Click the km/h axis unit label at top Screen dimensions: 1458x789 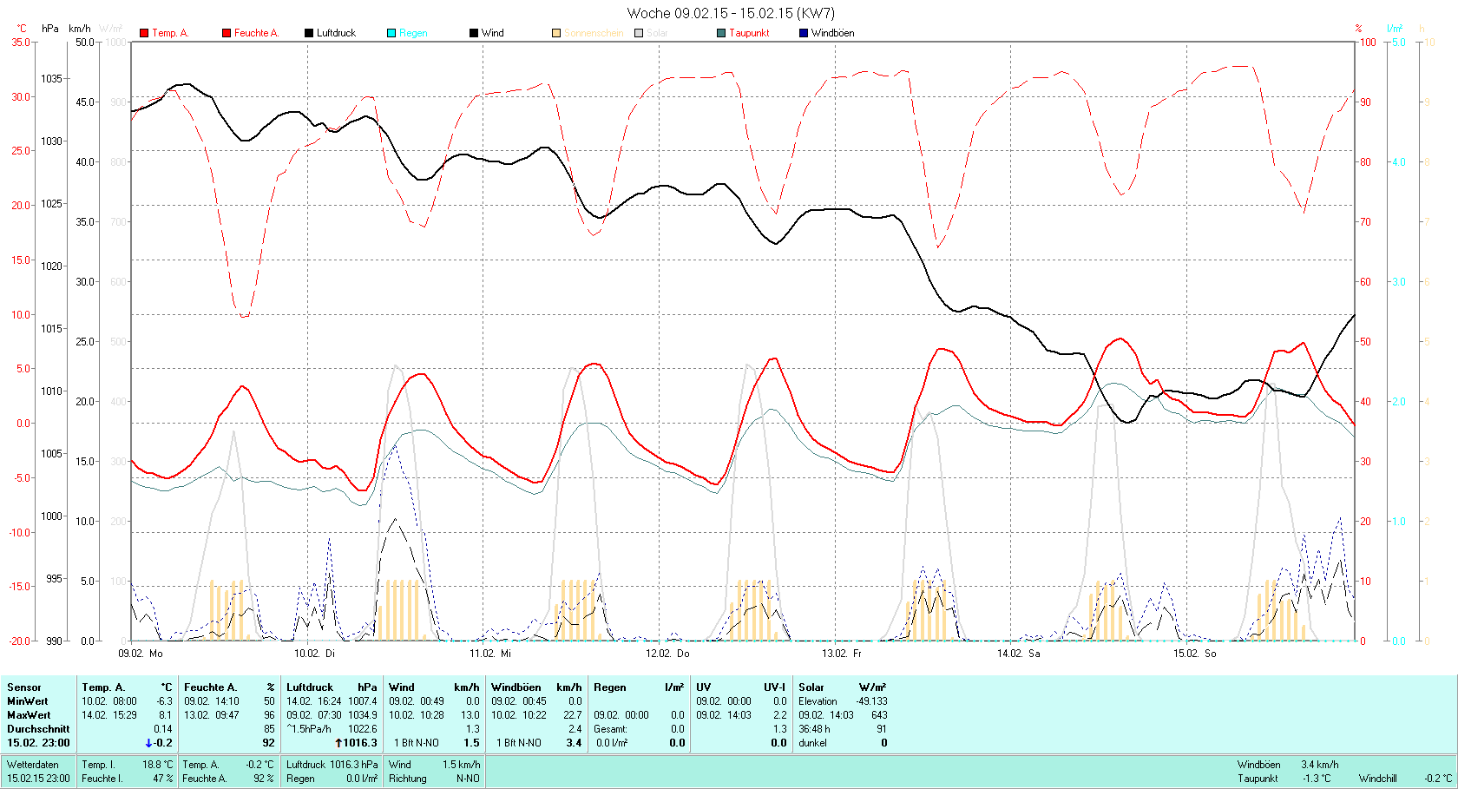tap(80, 29)
